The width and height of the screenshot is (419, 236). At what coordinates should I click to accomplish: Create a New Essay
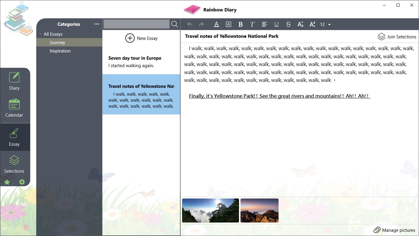tap(141, 38)
